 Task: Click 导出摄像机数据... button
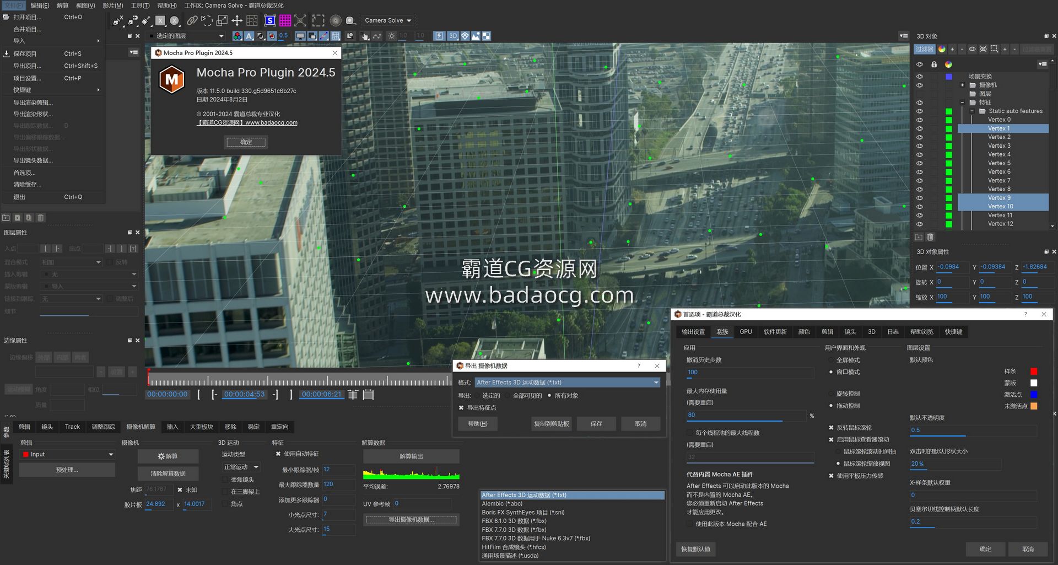411,520
